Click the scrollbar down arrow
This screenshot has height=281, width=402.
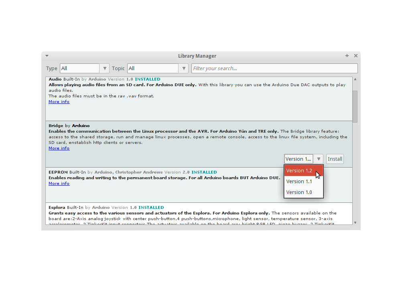click(355, 222)
